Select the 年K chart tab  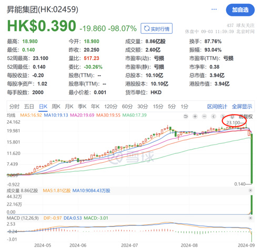point(95,106)
